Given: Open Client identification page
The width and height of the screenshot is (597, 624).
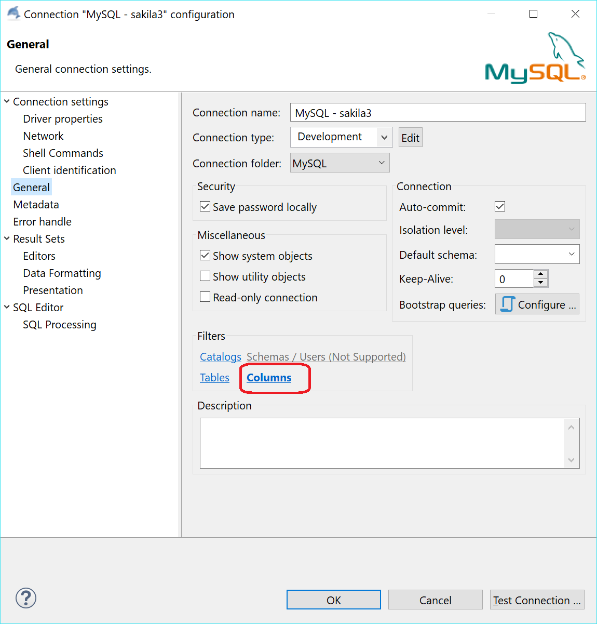Looking at the screenshot, I should coord(70,170).
